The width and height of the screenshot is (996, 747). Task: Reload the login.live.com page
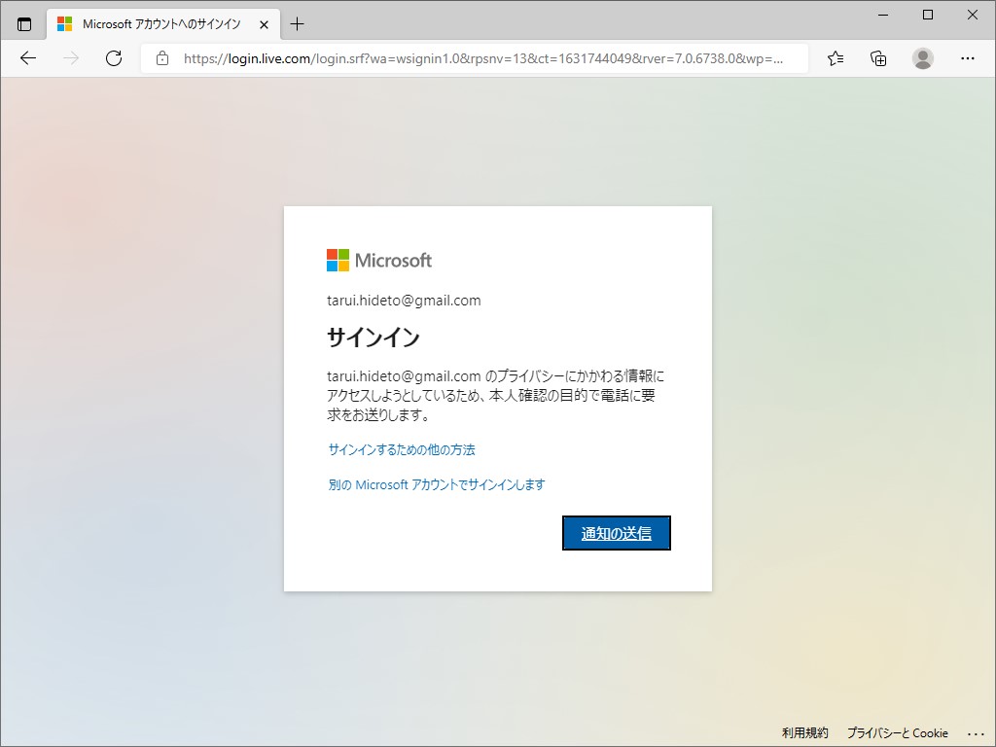click(114, 58)
